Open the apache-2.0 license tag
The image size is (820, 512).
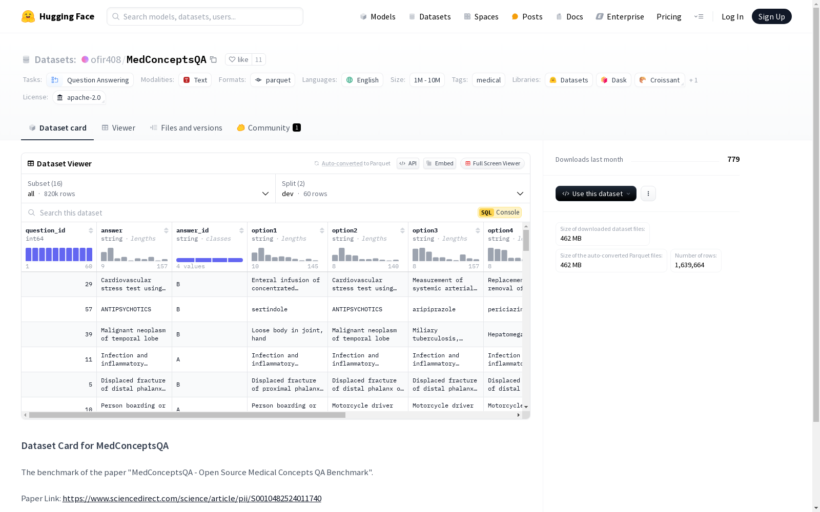pyautogui.click(x=79, y=97)
